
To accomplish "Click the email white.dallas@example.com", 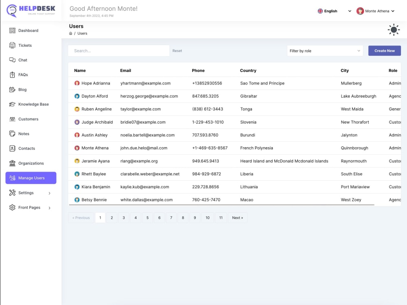I will pyautogui.click(x=147, y=200).
